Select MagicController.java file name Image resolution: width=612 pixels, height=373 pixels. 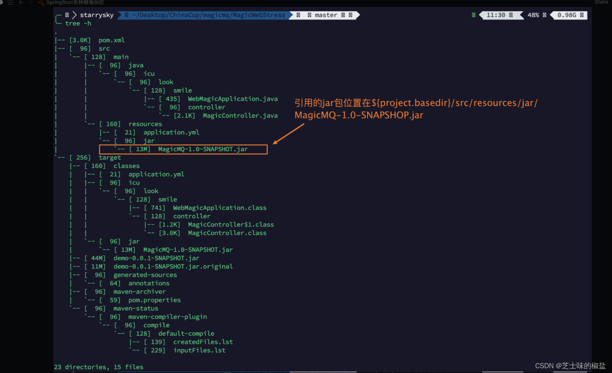(x=240, y=116)
